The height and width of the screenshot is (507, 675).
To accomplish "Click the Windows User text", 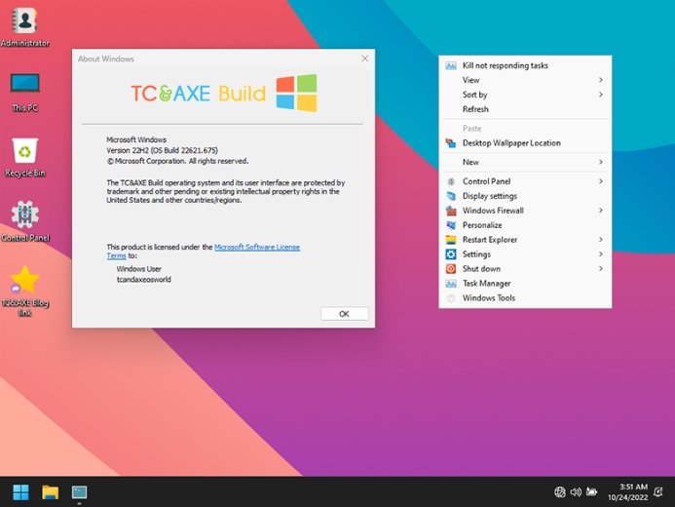I will (x=138, y=269).
